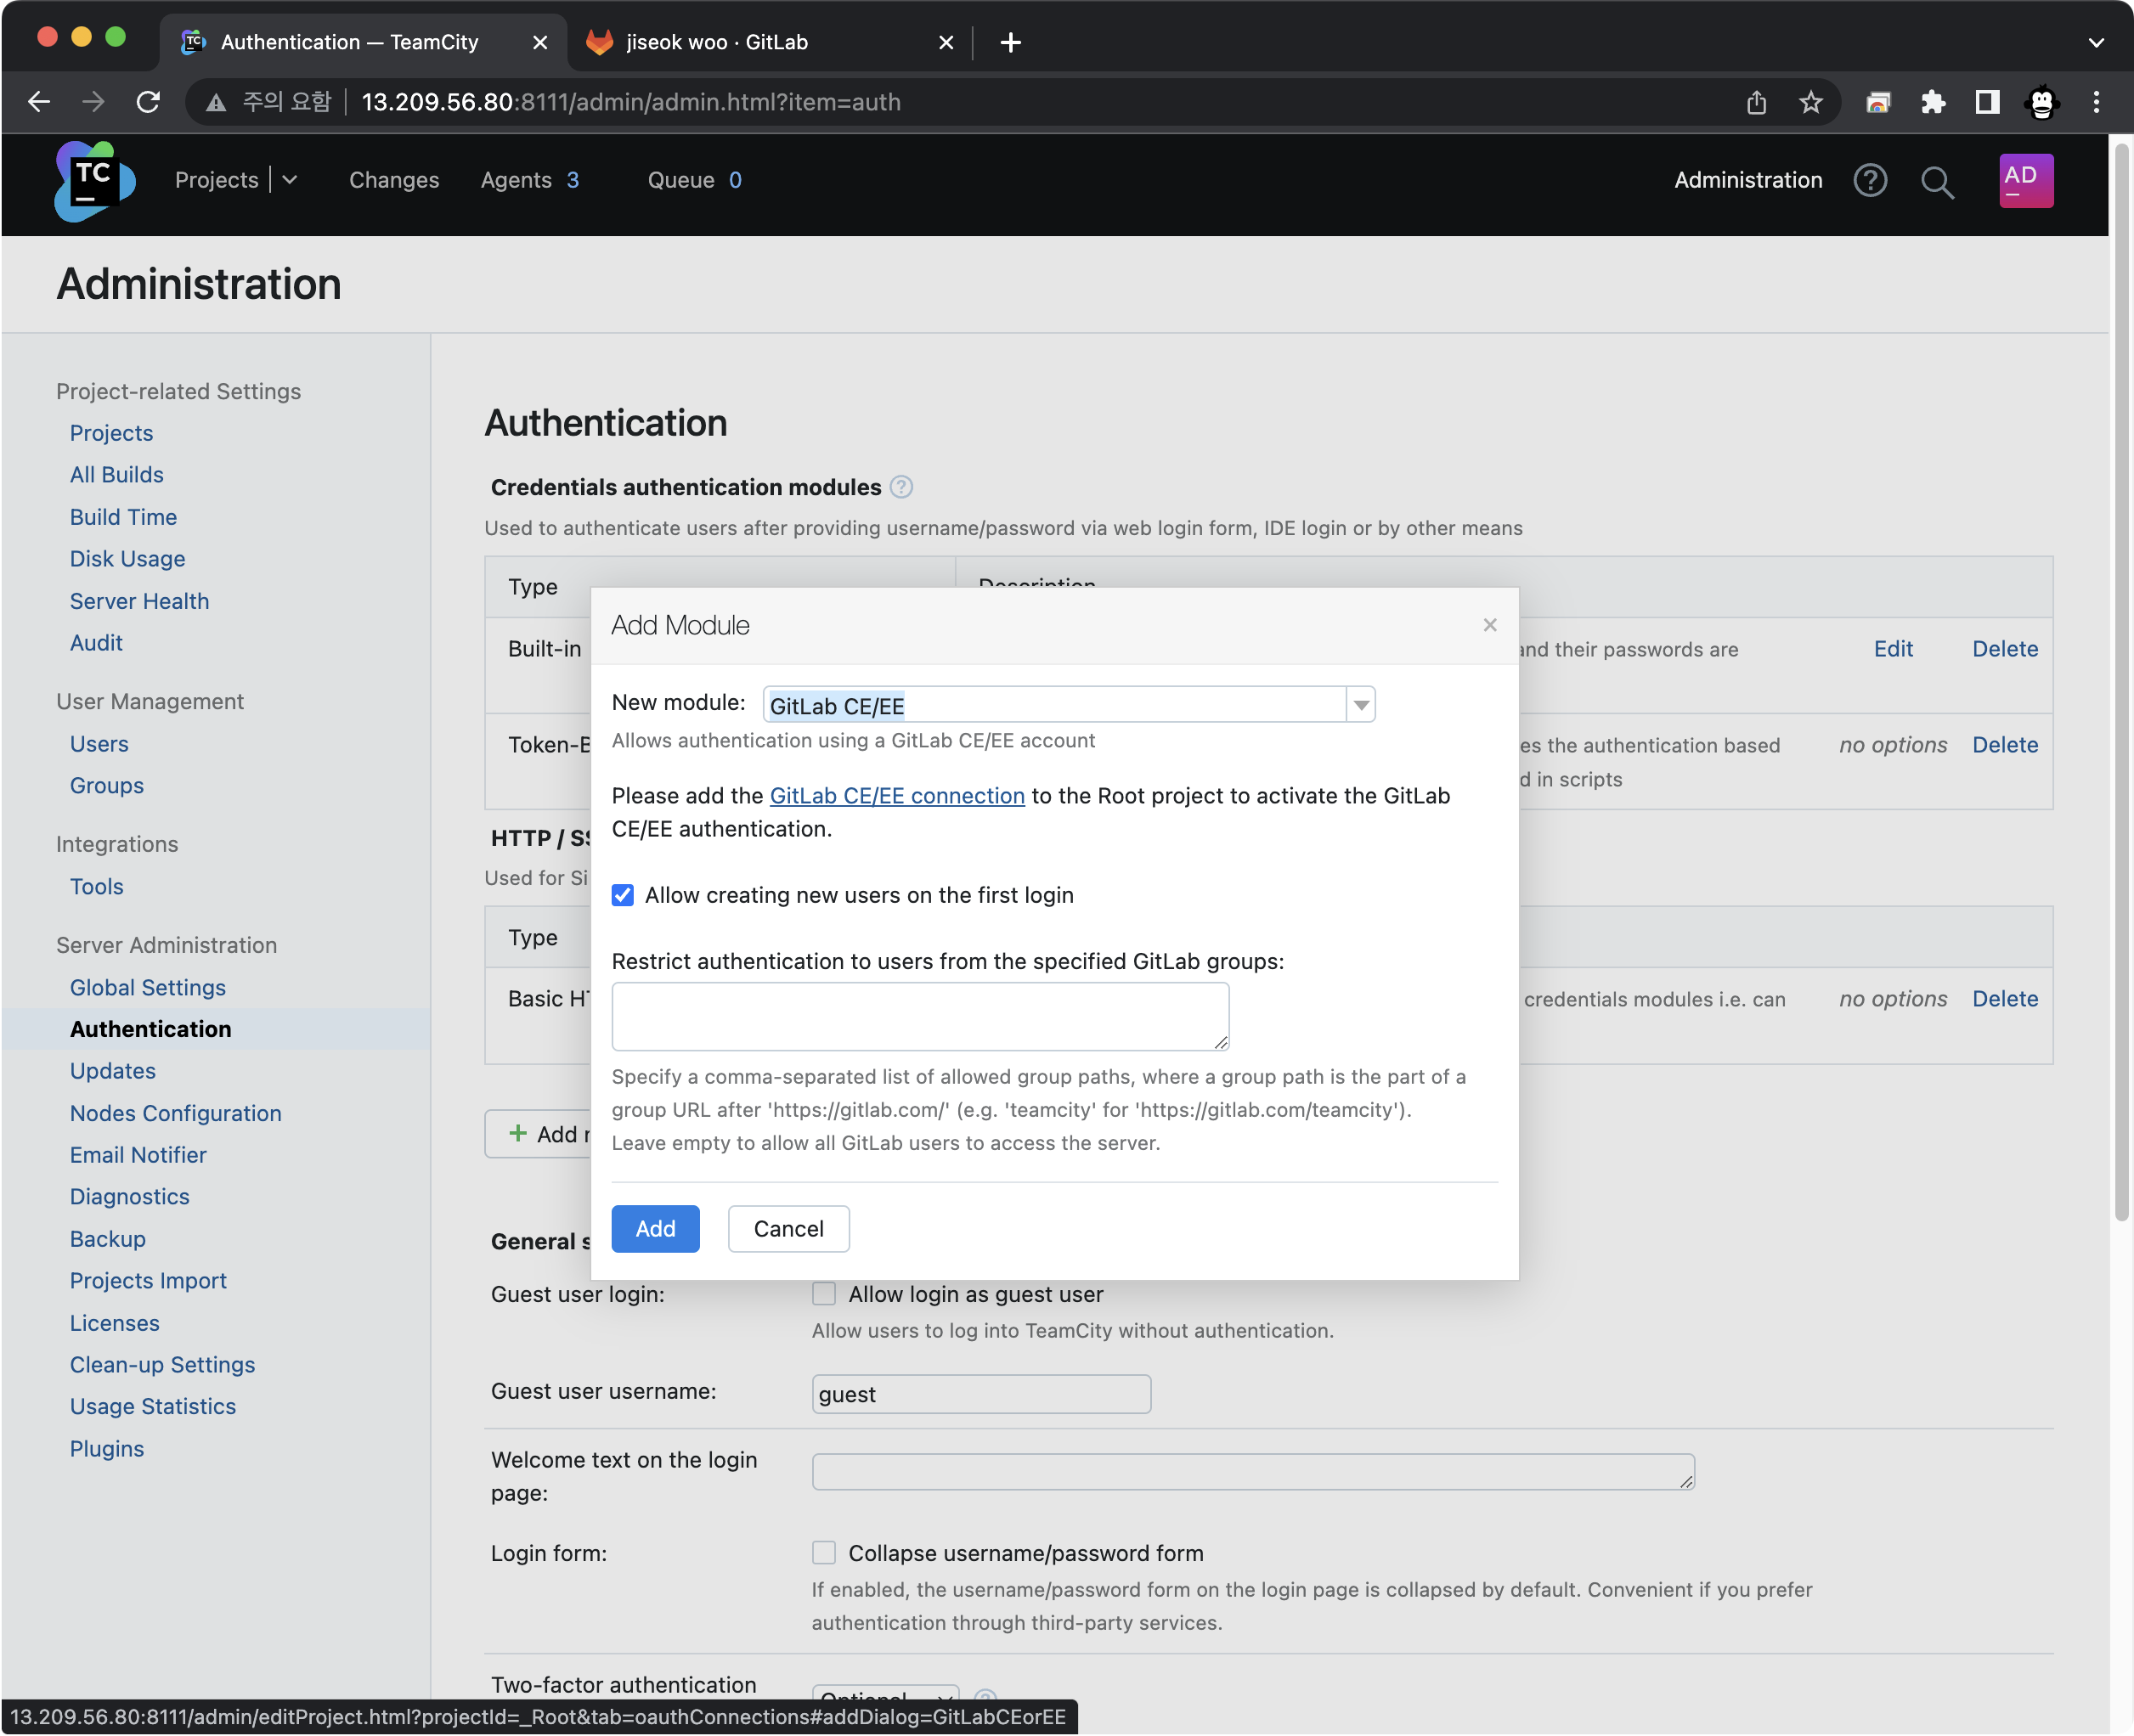This screenshot has height=1736, width=2134.
Task: Toggle Allow creating new users on first login
Action: [x=622, y=895]
